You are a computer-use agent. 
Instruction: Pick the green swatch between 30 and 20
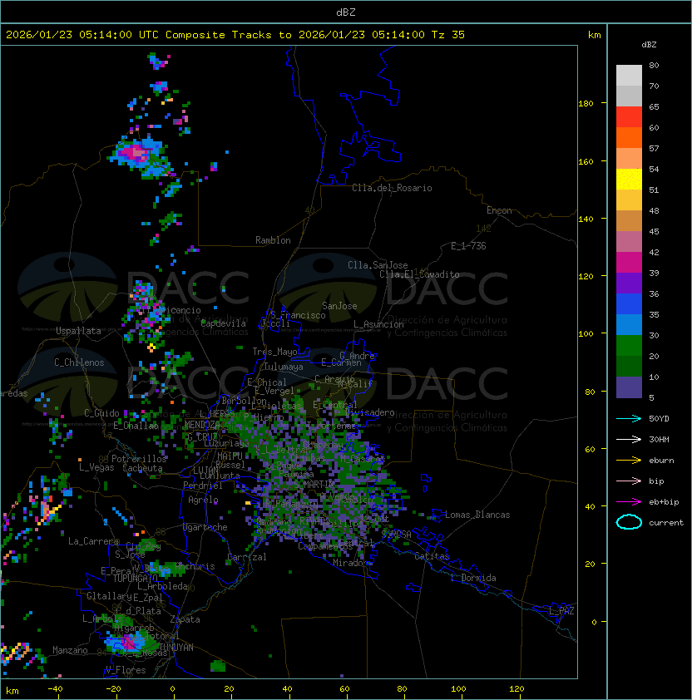click(x=629, y=346)
